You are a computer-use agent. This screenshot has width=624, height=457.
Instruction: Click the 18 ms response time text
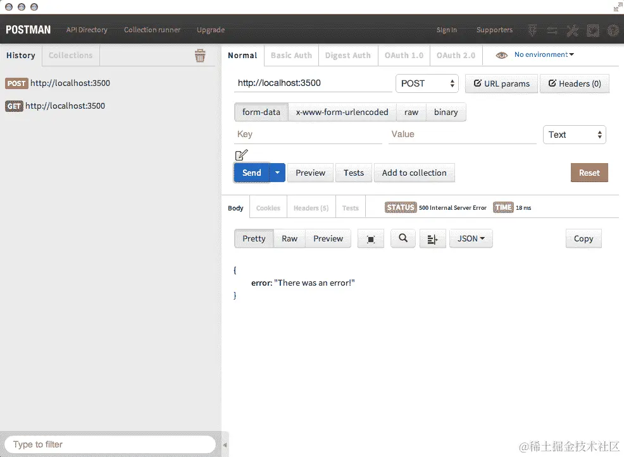pyautogui.click(x=523, y=208)
